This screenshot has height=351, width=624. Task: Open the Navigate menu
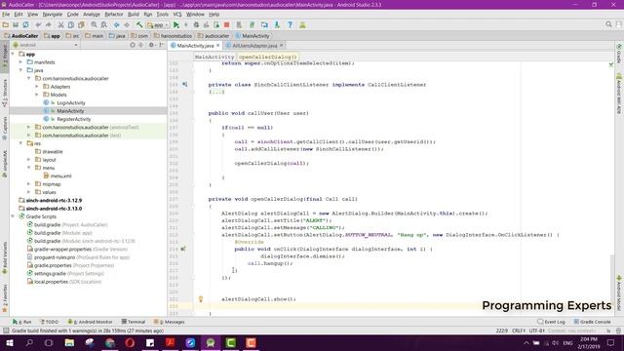[53, 14]
